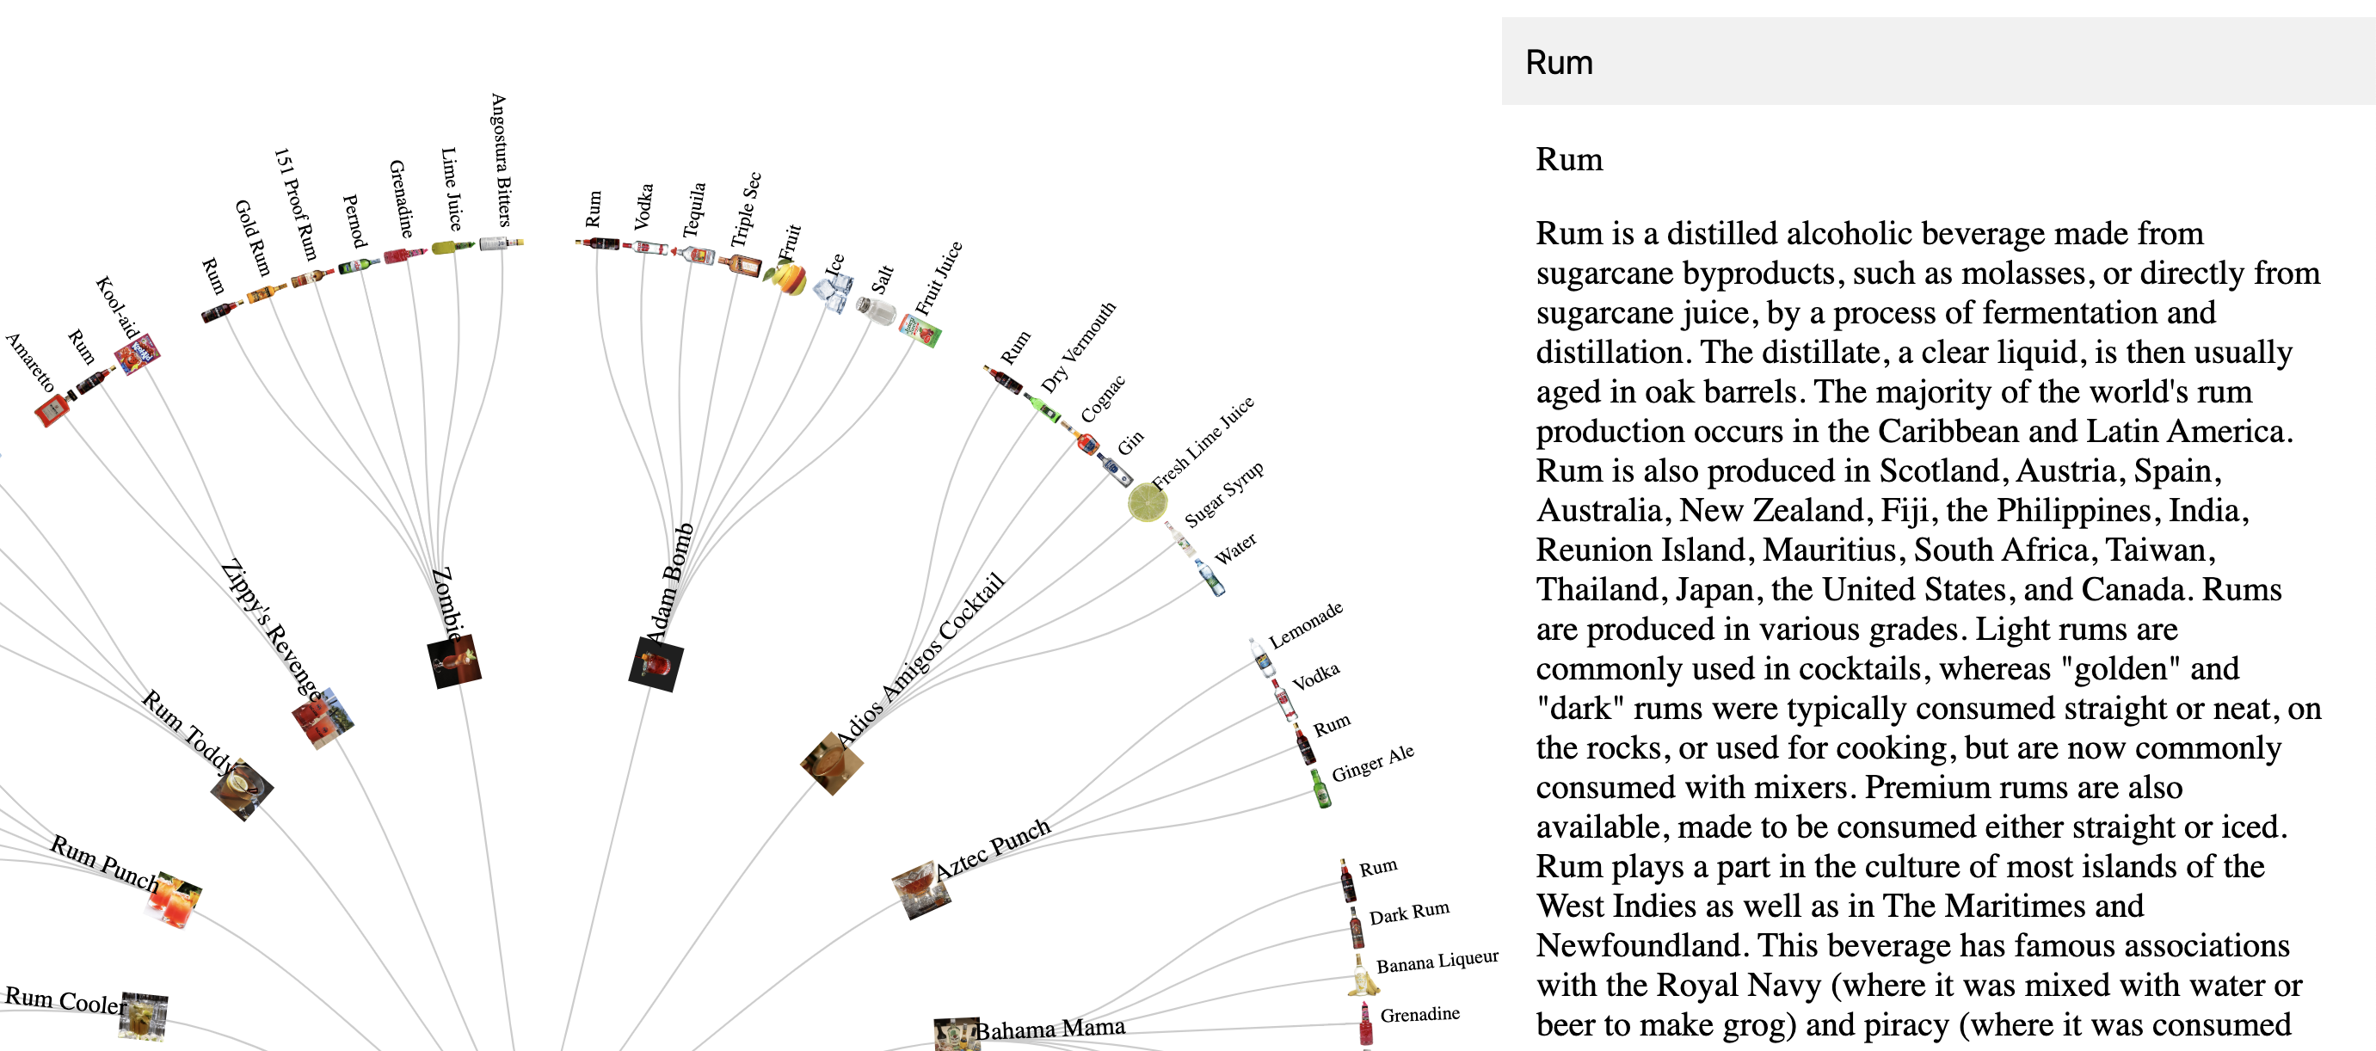Click the Rum header bar in the panel

(x=1938, y=61)
